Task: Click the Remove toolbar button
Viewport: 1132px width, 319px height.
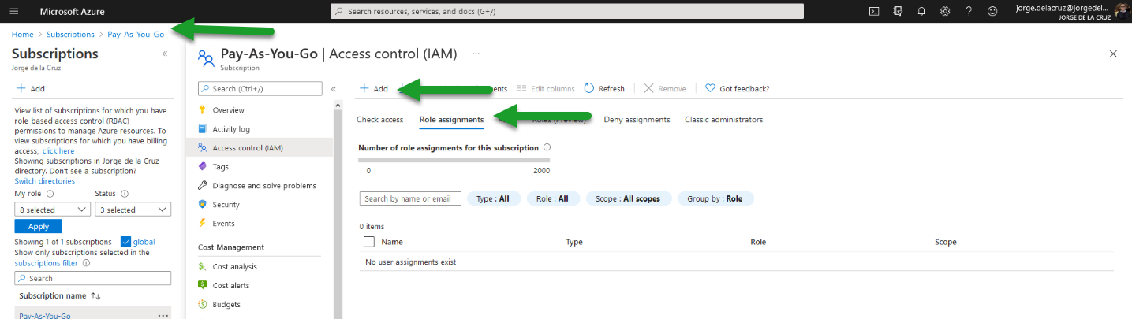Action: 665,88
